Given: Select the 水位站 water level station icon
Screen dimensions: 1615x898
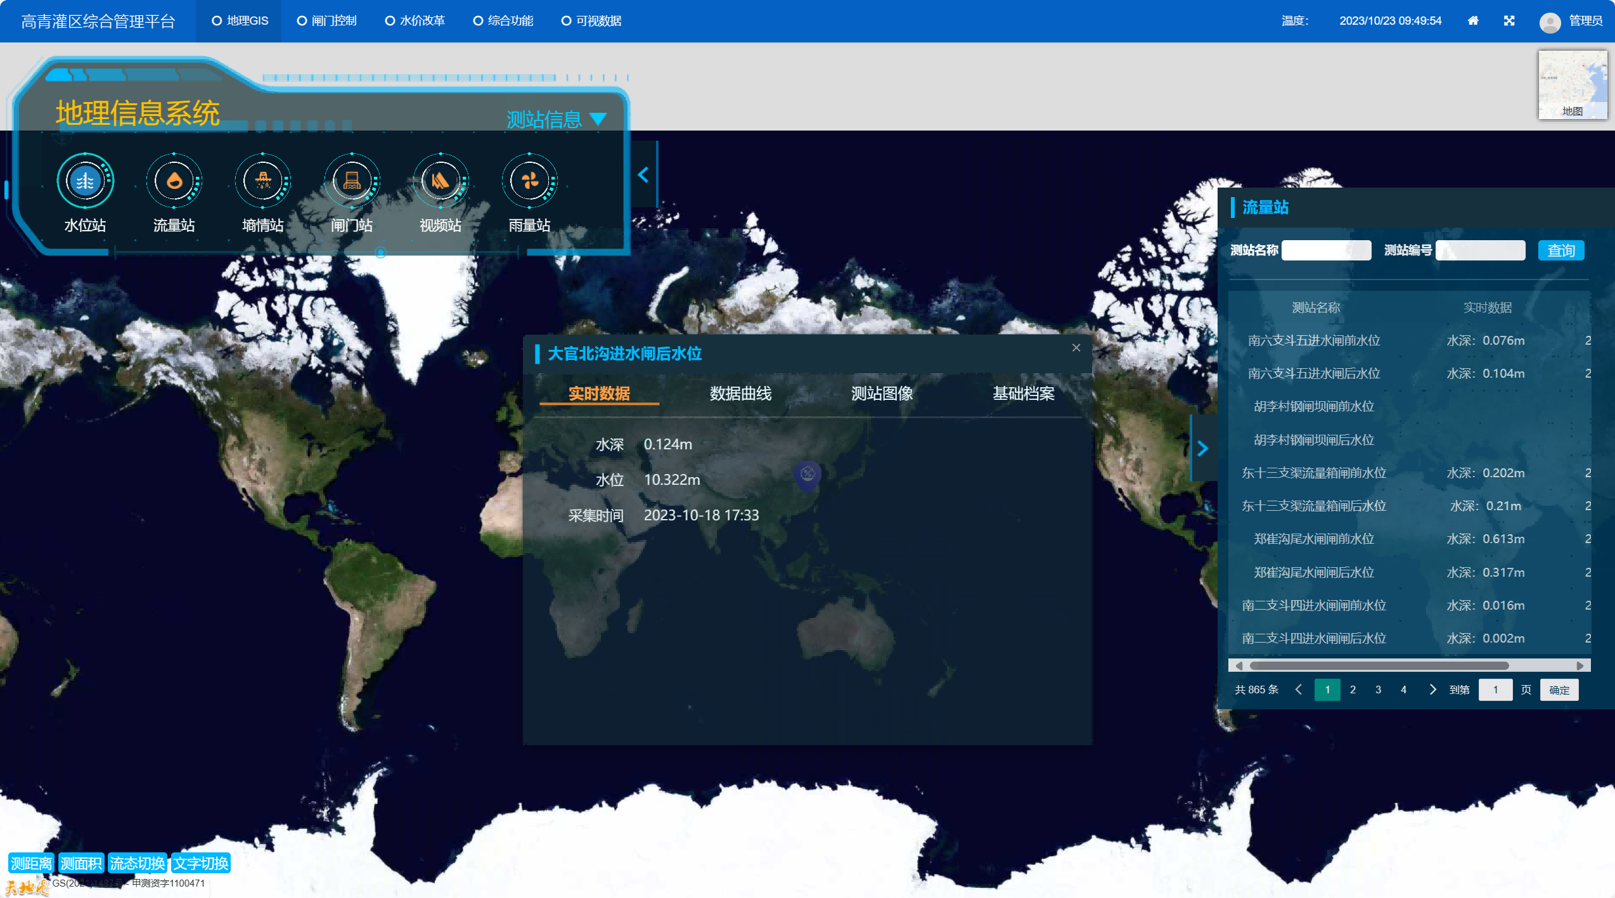Looking at the screenshot, I should [x=85, y=181].
